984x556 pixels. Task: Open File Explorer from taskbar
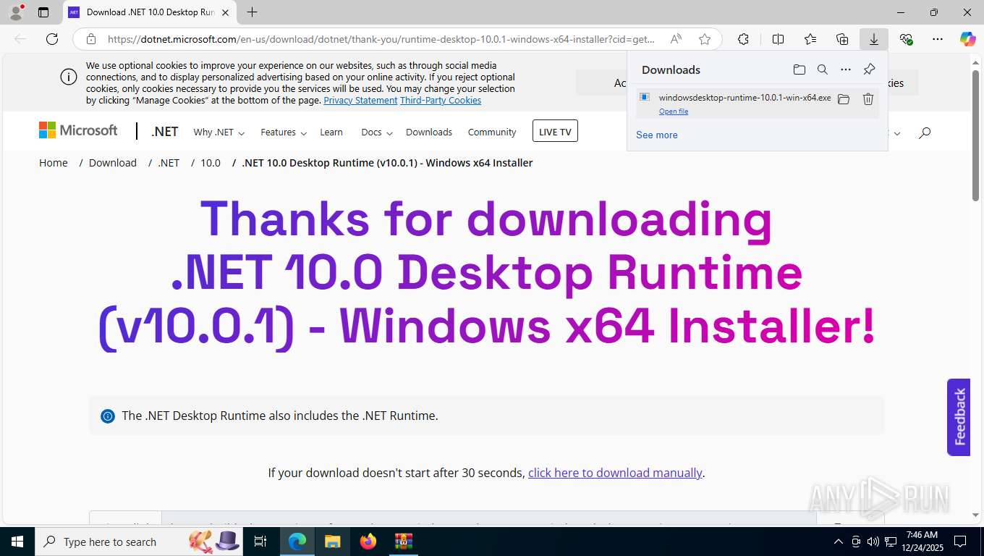[332, 542]
